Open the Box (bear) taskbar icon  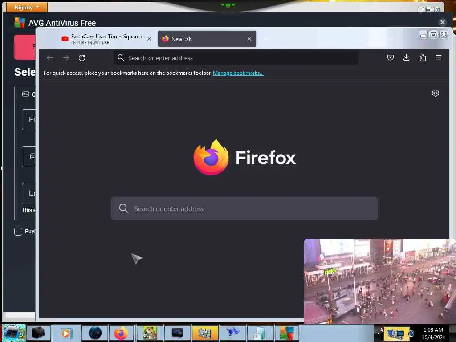(150, 333)
